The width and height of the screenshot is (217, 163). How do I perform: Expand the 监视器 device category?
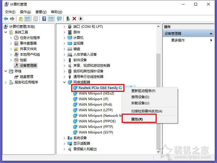pos(64,43)
